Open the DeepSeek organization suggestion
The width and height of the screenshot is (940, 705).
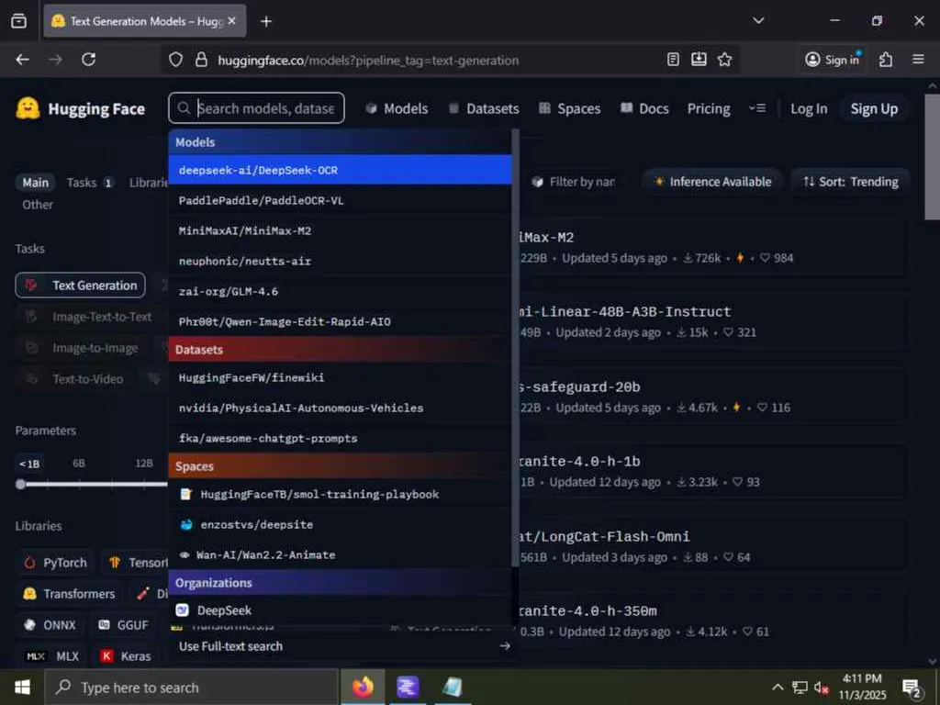coord(340,610)
